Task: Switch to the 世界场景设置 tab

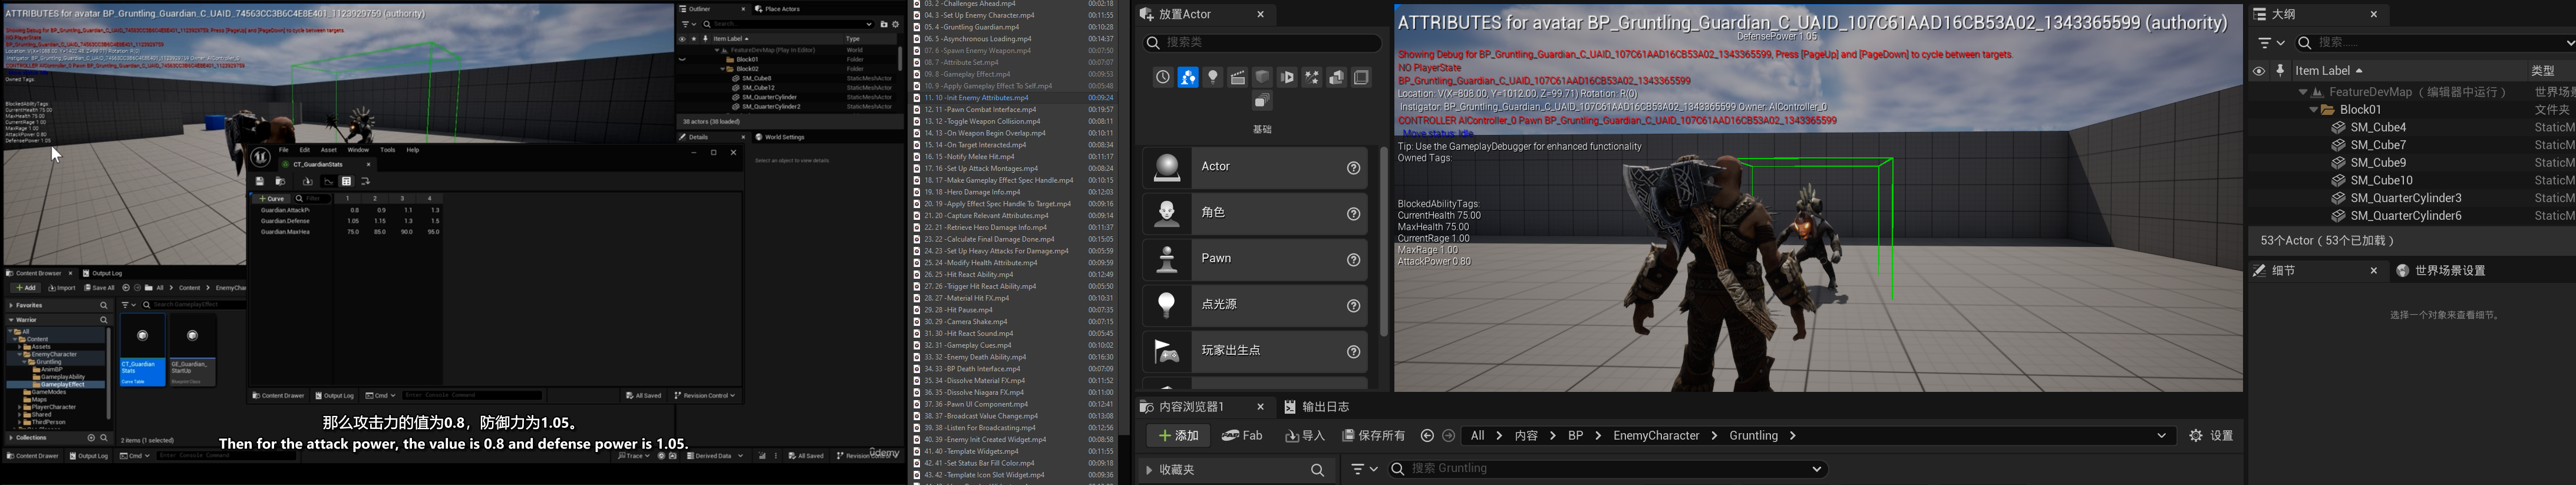Action: point(2441,271)
